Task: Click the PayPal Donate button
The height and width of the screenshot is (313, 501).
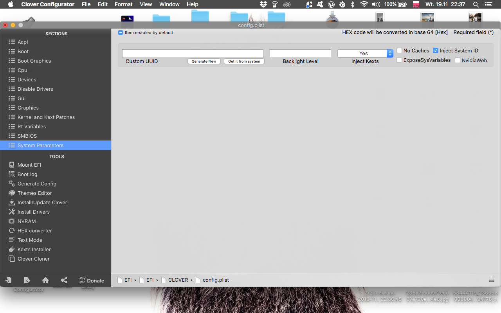Action: point(92,280)
